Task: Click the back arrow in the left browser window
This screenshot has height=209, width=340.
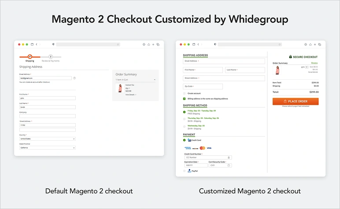Action: 37,44
